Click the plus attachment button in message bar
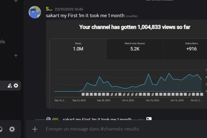This screenshot has width=207, height=138. [35, 129]
